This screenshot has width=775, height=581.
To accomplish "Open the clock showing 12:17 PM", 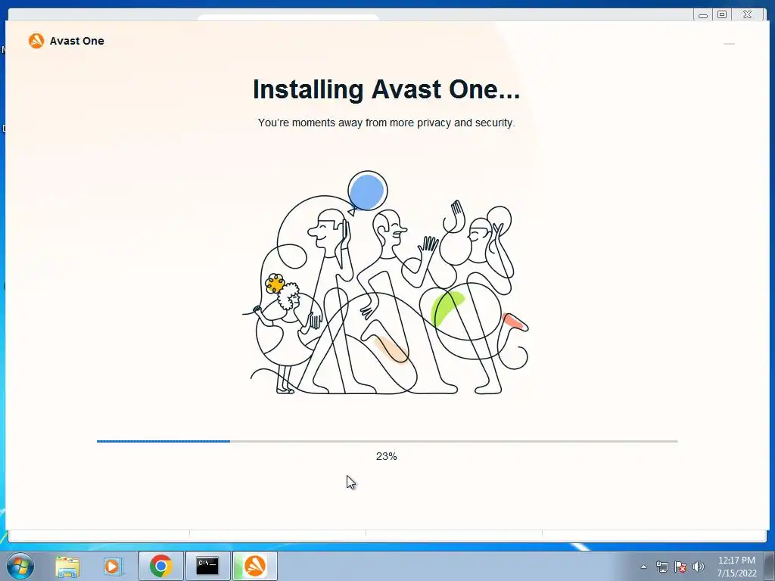I will [x=736, y=567].
